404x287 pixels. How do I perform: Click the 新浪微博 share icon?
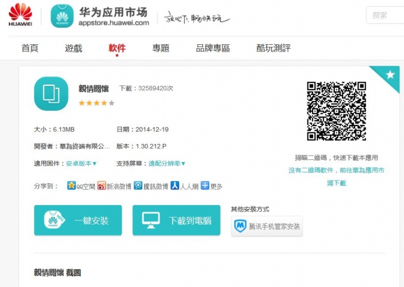pyautogui.click(x=102, y=186)
